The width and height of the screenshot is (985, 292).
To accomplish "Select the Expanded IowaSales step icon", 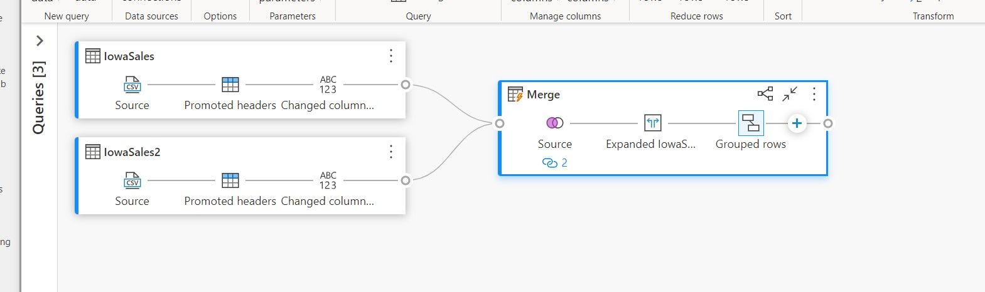I will [x=652, y=123].
